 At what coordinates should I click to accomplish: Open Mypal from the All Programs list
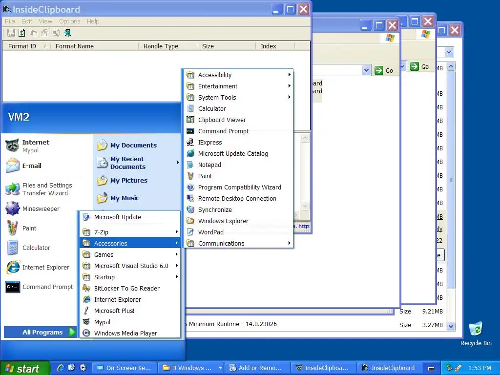point(130,322)
